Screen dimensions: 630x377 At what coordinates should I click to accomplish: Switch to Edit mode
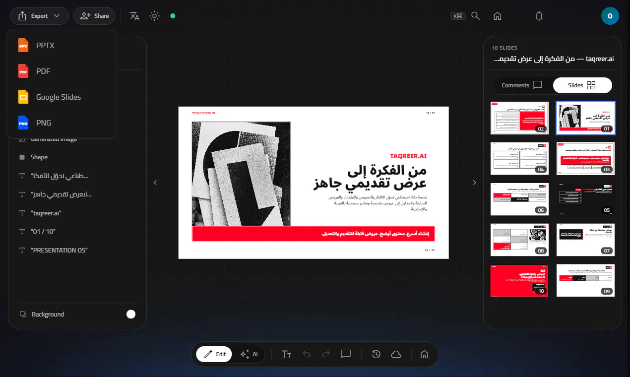coord(214,354)
